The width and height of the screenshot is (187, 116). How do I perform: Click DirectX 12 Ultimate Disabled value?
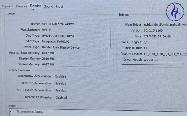61,98
